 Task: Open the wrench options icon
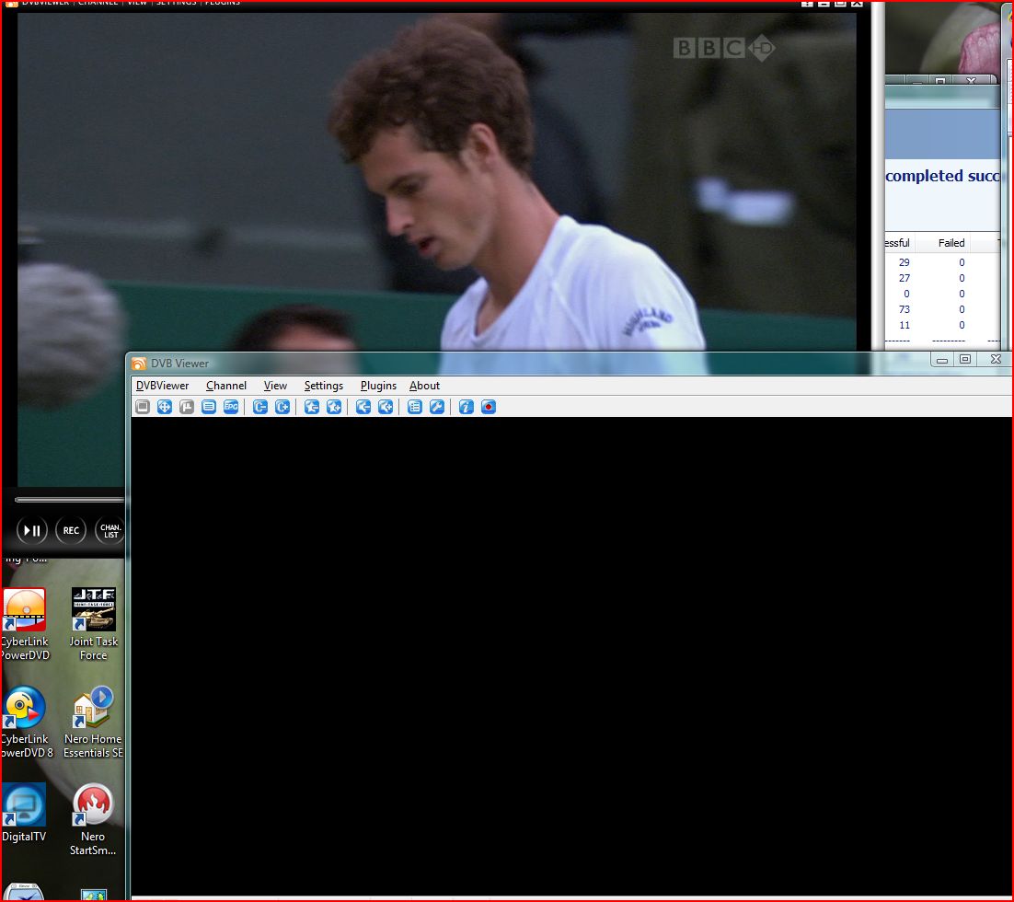point(437,407)
